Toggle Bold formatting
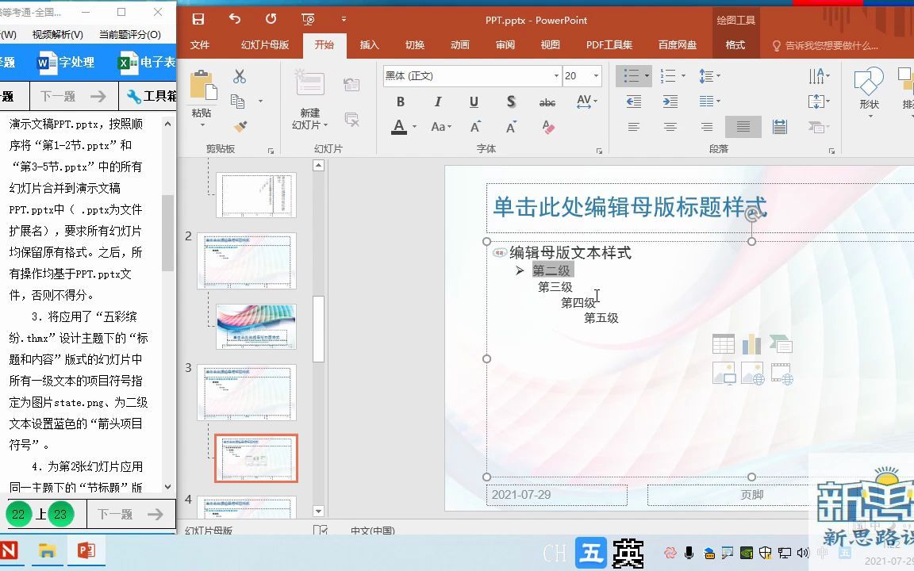 click(x=401, y=102)
